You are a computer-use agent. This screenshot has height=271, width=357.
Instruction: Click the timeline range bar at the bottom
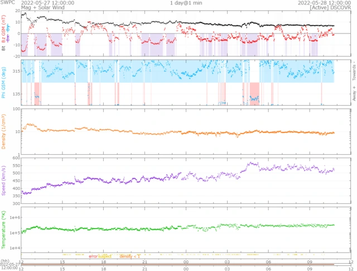(177, 265)
